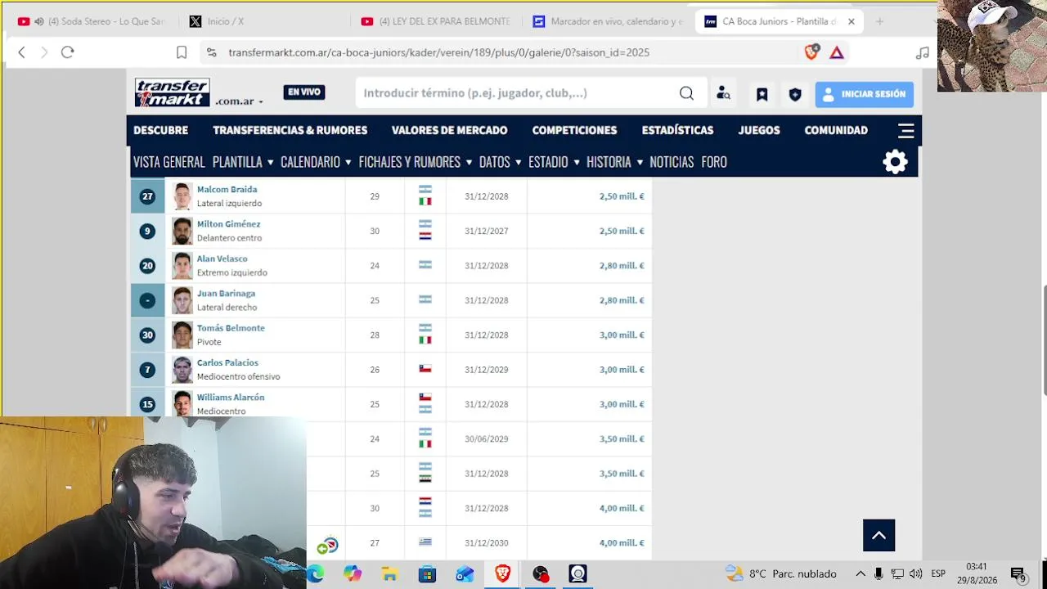
Task: Open VISTA GENERAL club page
Action: pyautogui.click(x=169, y=162)
